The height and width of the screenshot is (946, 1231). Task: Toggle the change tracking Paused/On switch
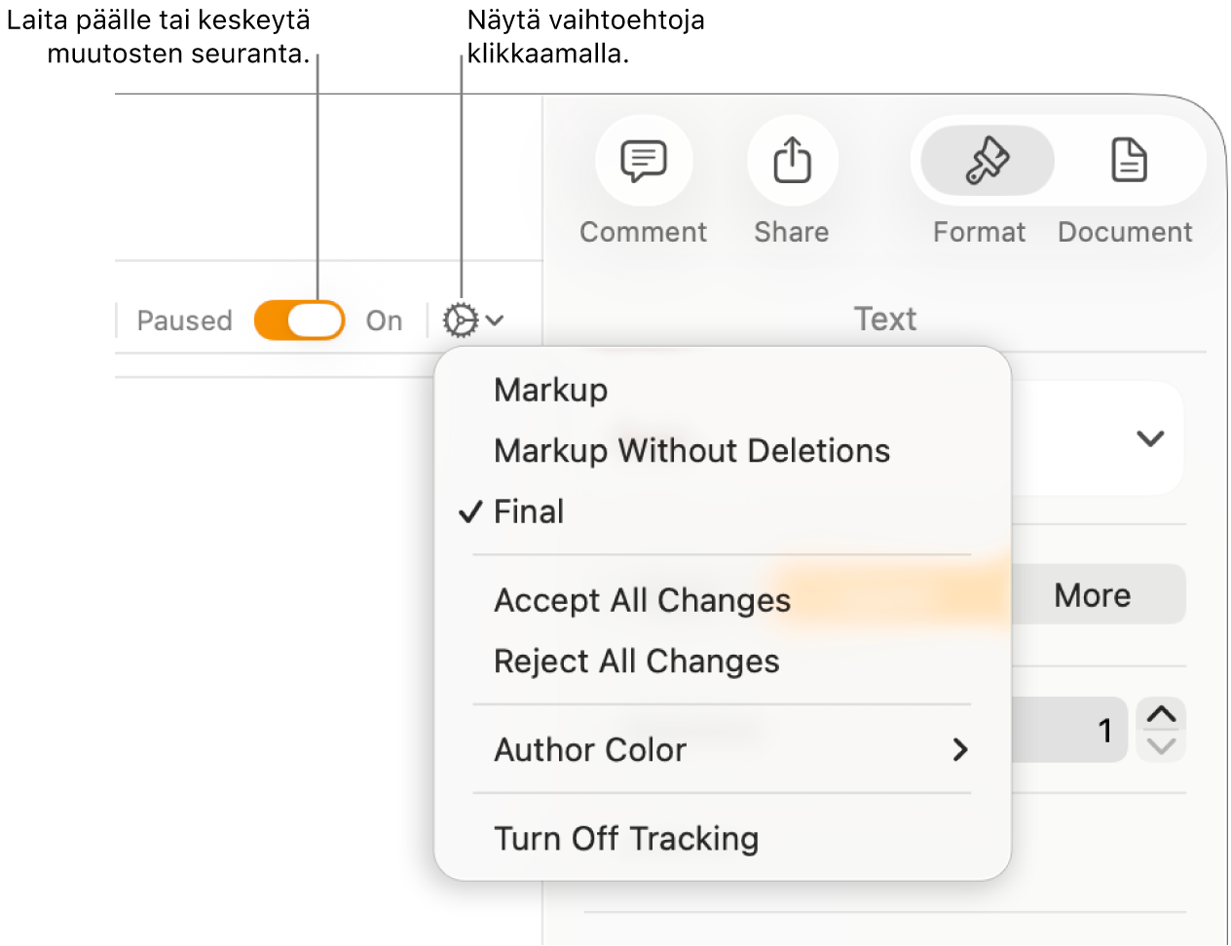[300, 321]
